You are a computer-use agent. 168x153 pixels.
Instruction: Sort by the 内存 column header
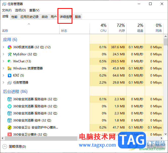tap(117, 29)
